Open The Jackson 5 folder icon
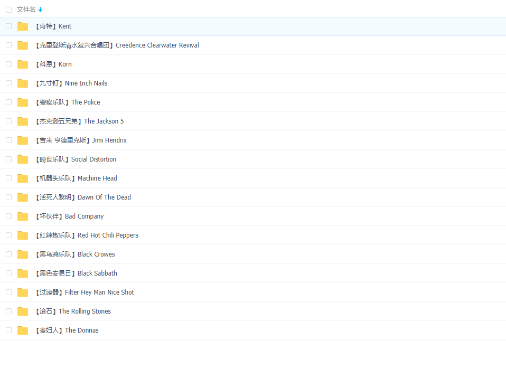Image resolution: width=506 pixels, height=369 pixels. pos(23,121)
